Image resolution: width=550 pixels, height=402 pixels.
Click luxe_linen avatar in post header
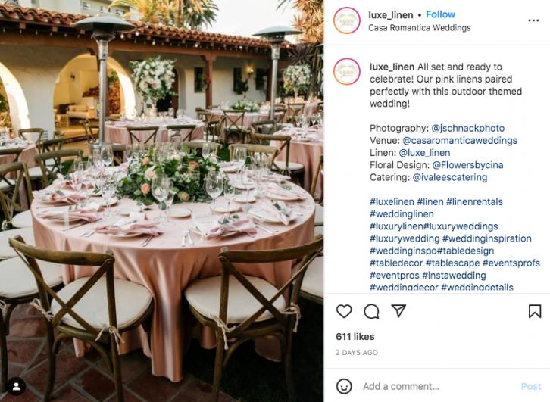347,20
